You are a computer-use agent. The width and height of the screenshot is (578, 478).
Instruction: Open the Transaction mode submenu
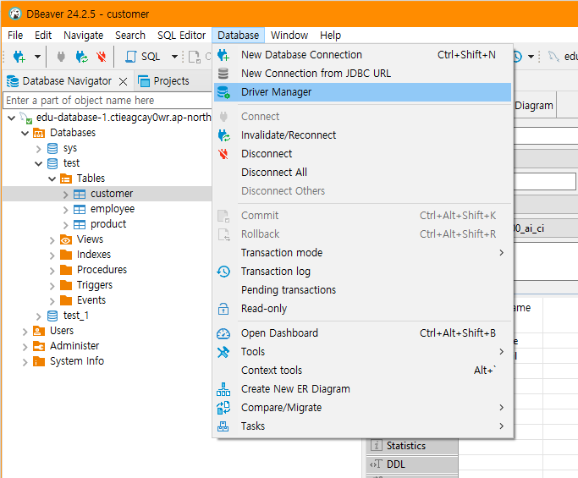pos(362,253)
